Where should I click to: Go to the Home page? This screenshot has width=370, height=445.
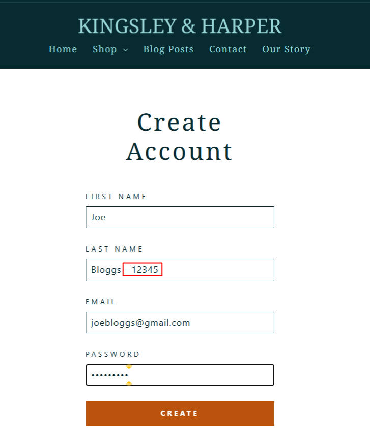click(x=63, y=49)
